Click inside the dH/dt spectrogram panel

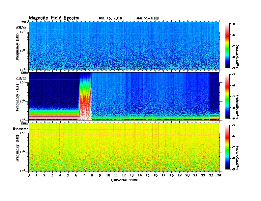(x=124, y=46)
